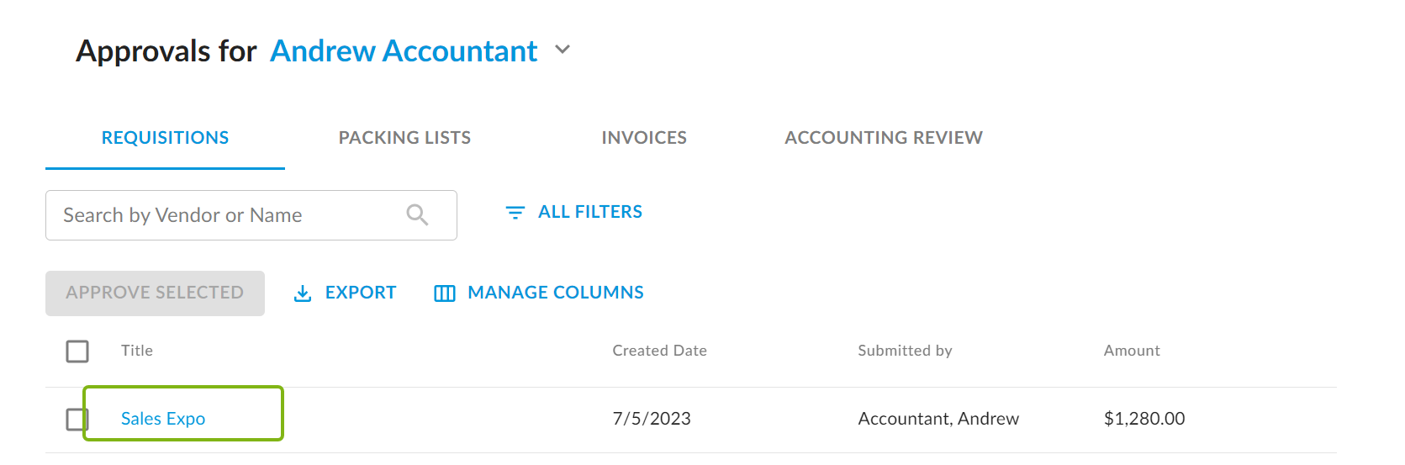Click the Manage Columns grid icon
1405x465 pixels.
point(444,293)
